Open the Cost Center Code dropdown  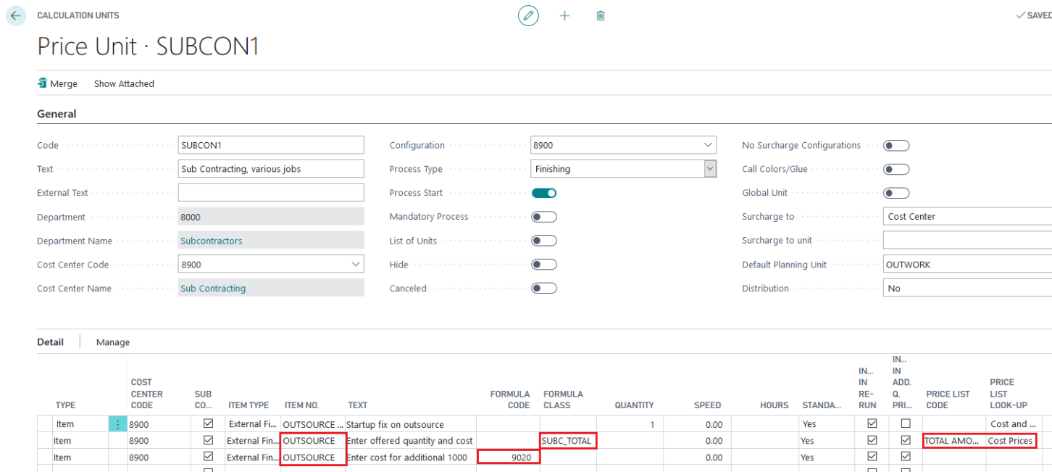356,265
